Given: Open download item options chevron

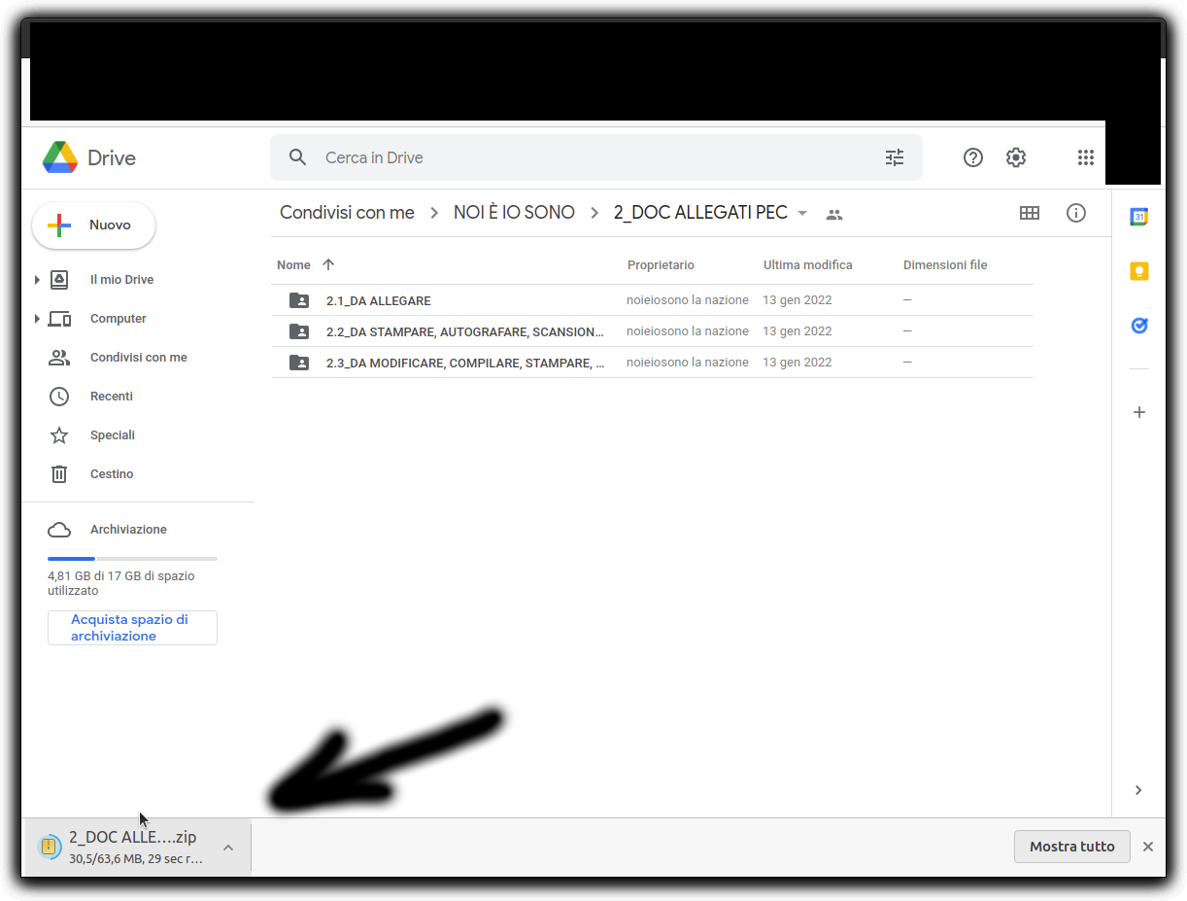Looking at the screenshot, I should click(228, 848).
